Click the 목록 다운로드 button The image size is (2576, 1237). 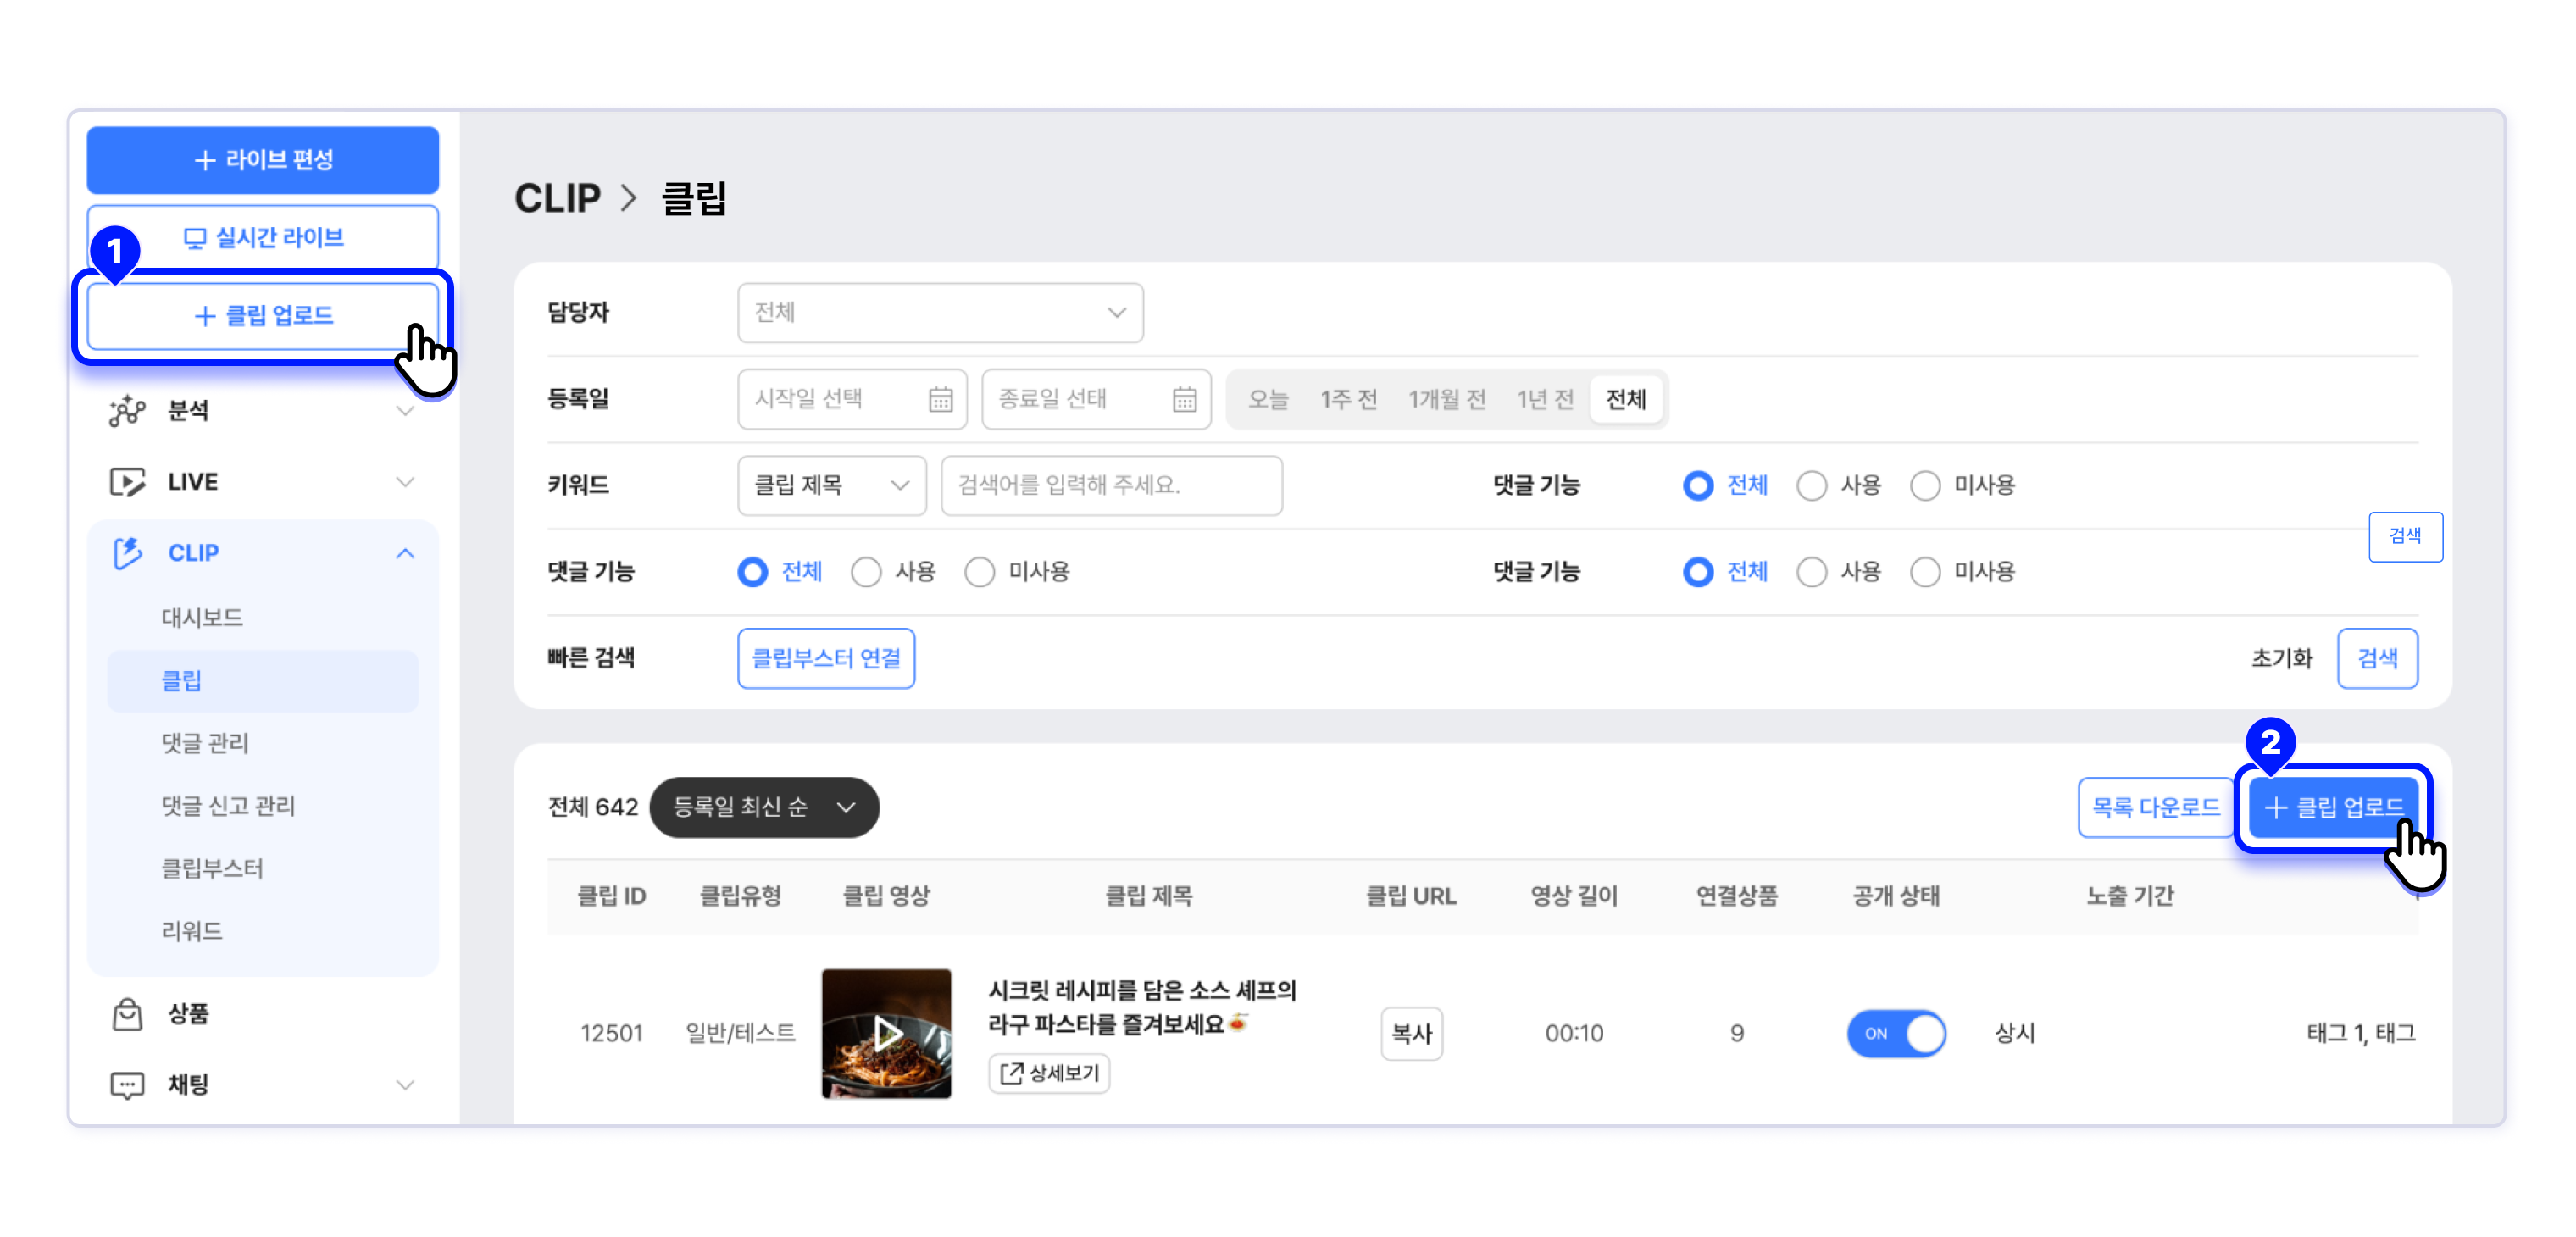(x=2155, y=807)
